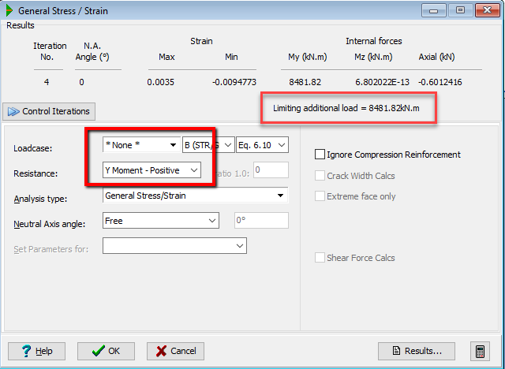Toggle Ignore Compression Reinforcement checkbox
Viewport: 505px width, 369px height.
320,155
